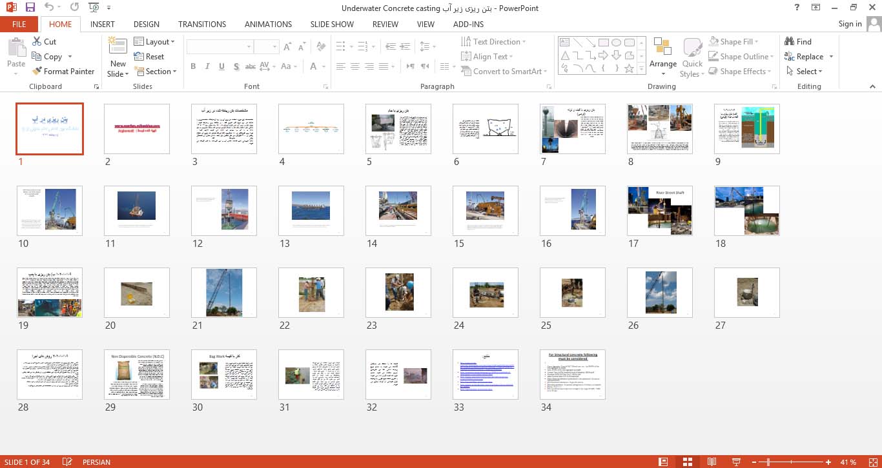Open the FILE menu tab
This screenshot has width=882, height=468.
(19, 24)
